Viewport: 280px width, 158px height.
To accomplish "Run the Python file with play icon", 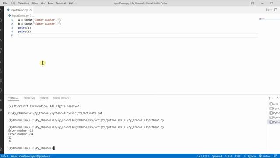I will [267, 10].
